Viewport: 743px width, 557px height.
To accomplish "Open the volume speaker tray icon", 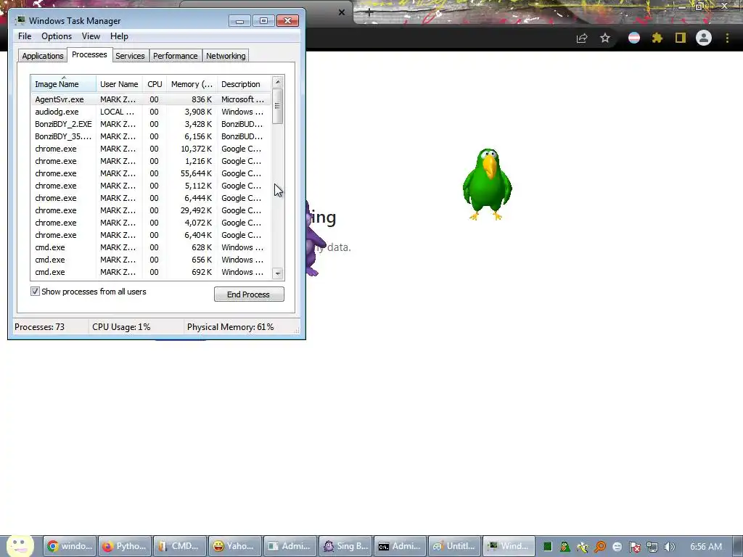I will click(x=669, y=547).
